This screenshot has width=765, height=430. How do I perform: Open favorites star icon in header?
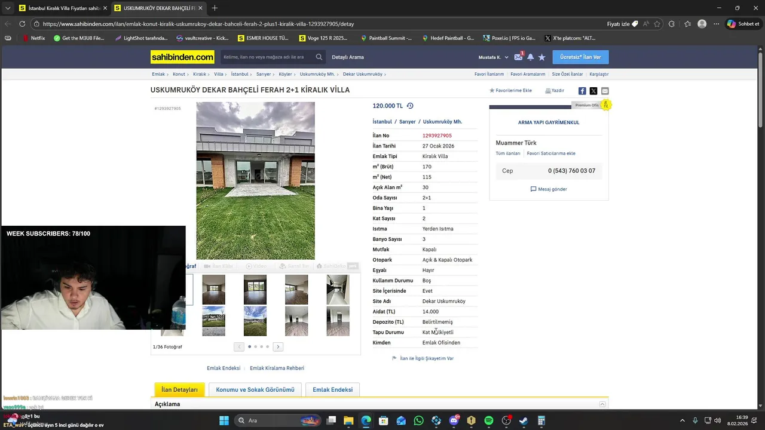coord(541,57)
